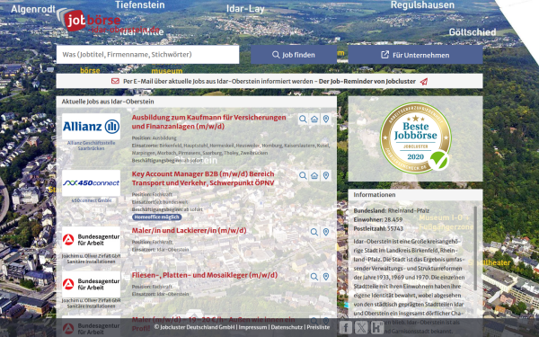Open the Datenschutz footer link

(x=287, y=327)
